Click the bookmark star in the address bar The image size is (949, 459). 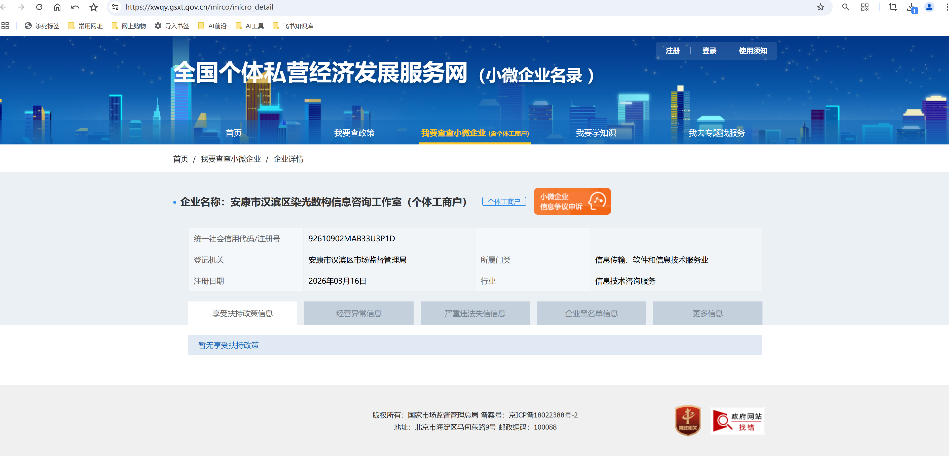click(820, 7)
